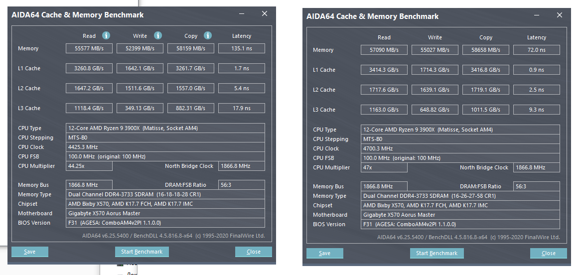Select L1 latency 0.9 ns

(x=537, y=70)
